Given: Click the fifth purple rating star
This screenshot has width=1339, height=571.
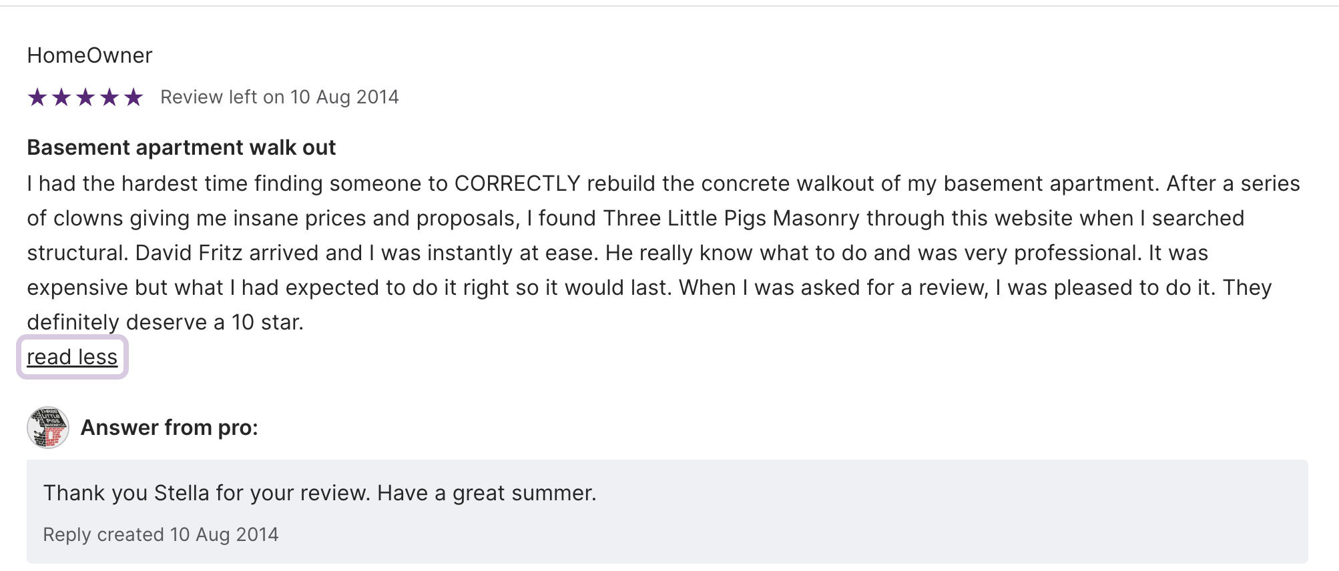Looking at the screenshot, I should click(x=133, y=97).
